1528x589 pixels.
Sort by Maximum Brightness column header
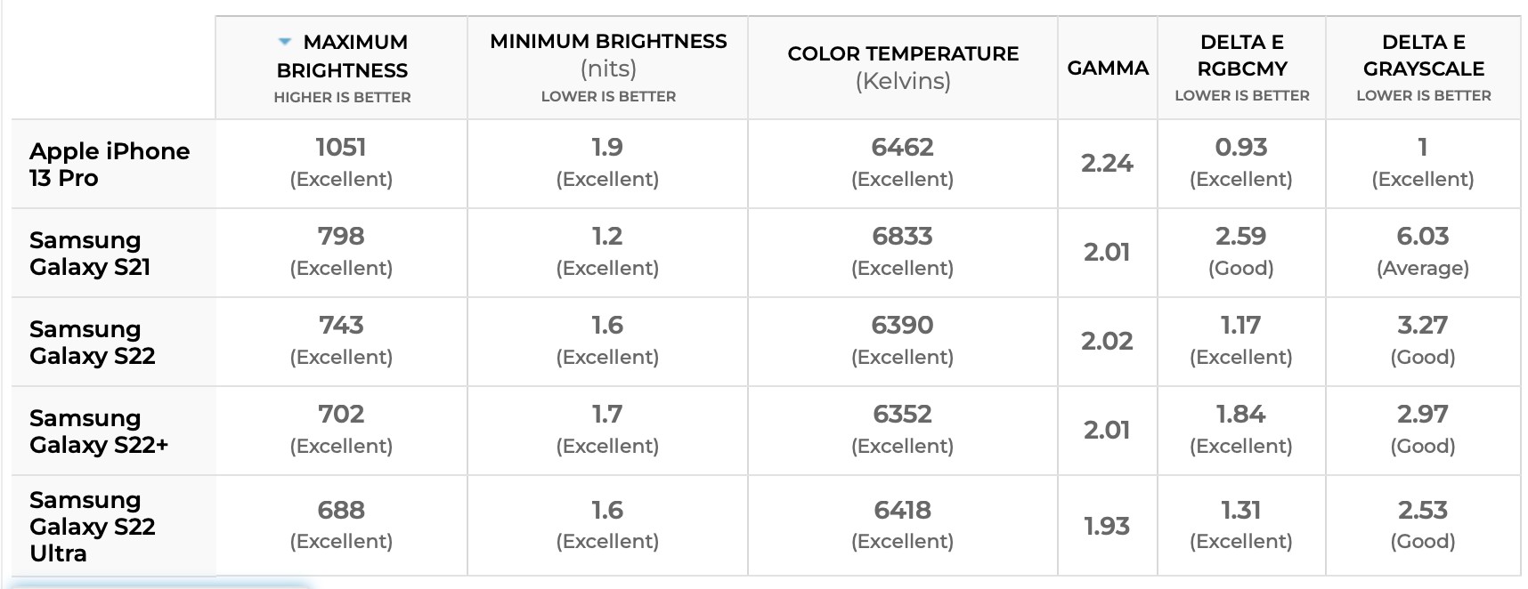342,68
